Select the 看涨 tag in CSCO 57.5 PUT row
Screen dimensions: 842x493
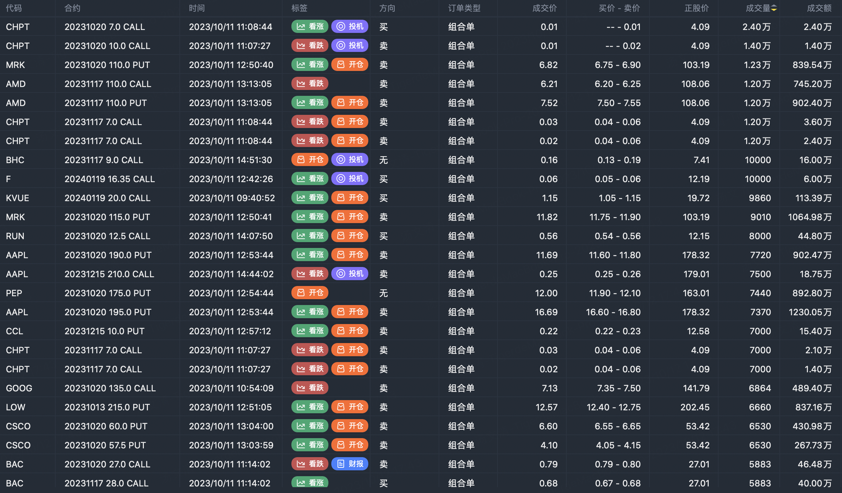[x=310, y=445]
